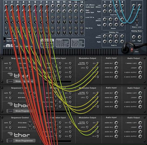This screenshot has width=147, height=145.
Task: Click the mixer channel 13 Pan CV In jack
Action: pos(76,28)
